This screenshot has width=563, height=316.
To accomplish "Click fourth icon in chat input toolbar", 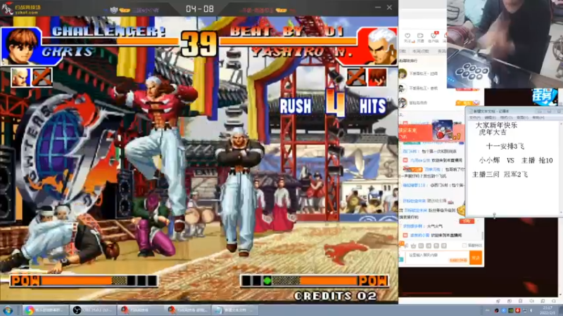I will click(x=429, y=246).
